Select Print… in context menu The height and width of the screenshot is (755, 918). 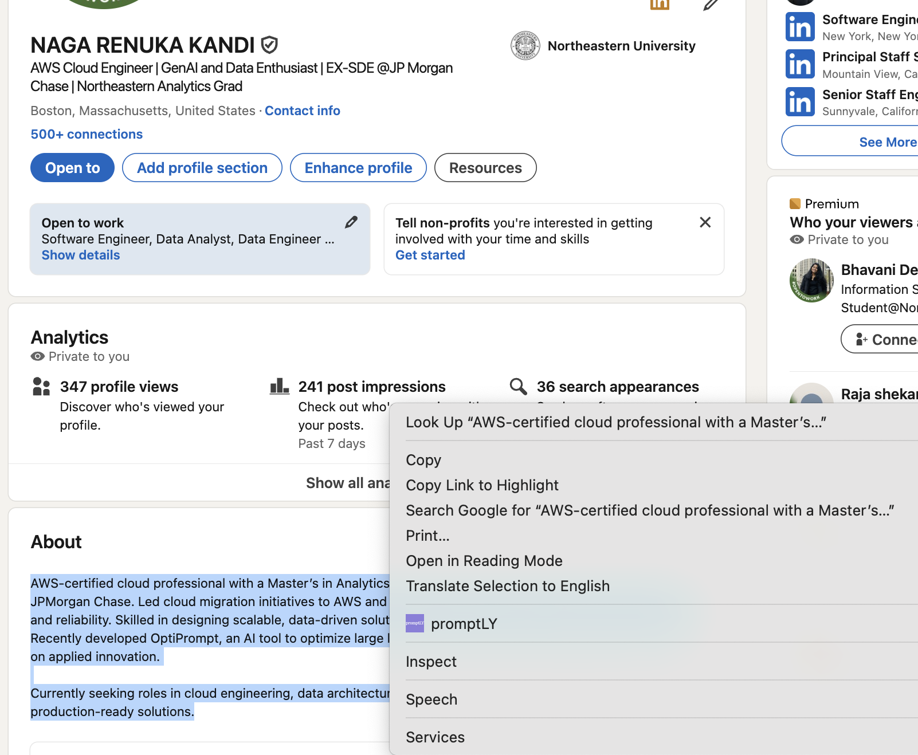tap(427, 536)
